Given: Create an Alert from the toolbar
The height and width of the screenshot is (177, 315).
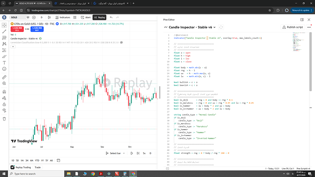Looking at the screenshot, I should point(86,17).
